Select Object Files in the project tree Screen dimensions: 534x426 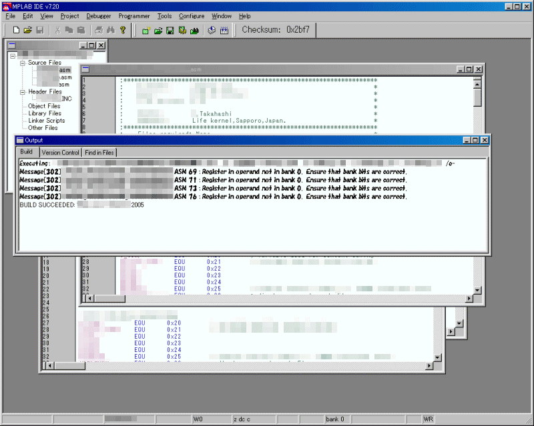click(x=44, y=106)
